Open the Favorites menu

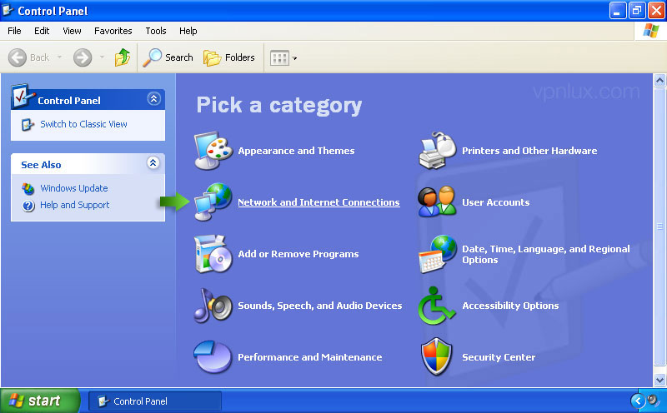pos(113,31)
